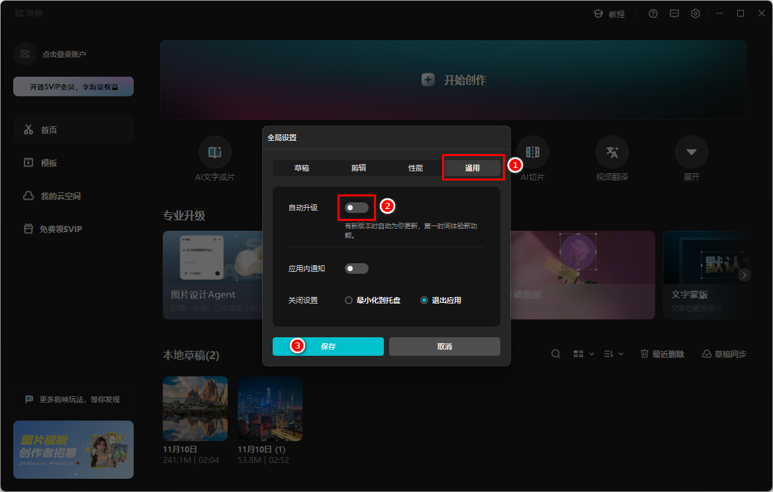
Task: Toggle the 自动升级 switch
Action: coord(356,208)
